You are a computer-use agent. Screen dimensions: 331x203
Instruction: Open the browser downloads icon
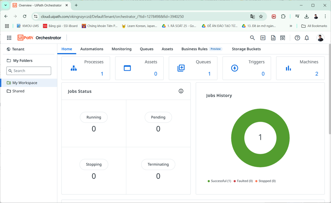click(x=307, y=16)
